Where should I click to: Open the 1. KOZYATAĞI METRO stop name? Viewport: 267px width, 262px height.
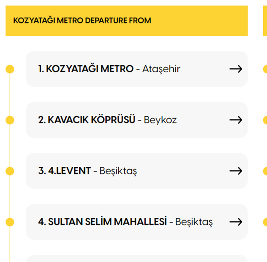[x=86, y=69]
